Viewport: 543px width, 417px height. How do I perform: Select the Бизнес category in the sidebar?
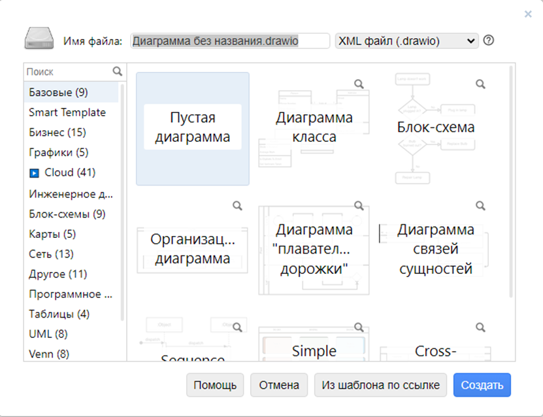[51, 133]
